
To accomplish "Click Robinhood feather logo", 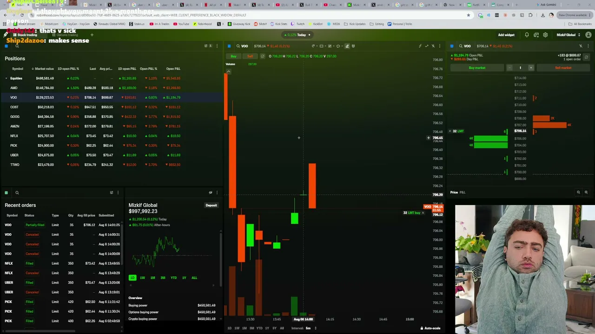I will coord(6,35).
